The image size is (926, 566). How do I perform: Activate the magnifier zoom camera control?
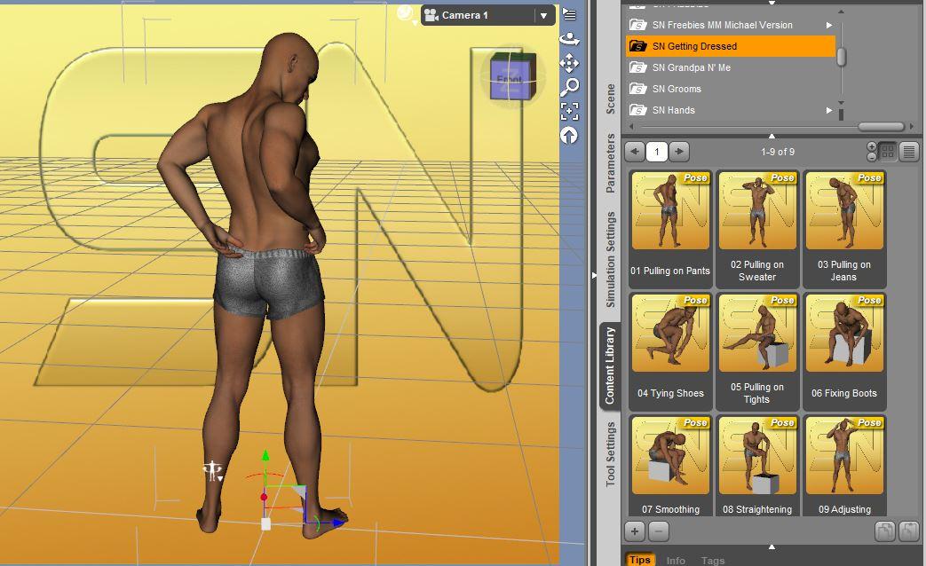(x=569, y=87)
